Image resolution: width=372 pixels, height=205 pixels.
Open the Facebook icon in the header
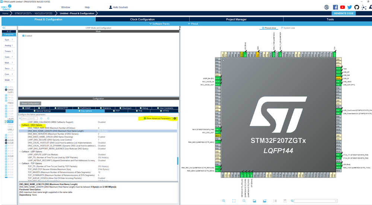pos(335,7)
